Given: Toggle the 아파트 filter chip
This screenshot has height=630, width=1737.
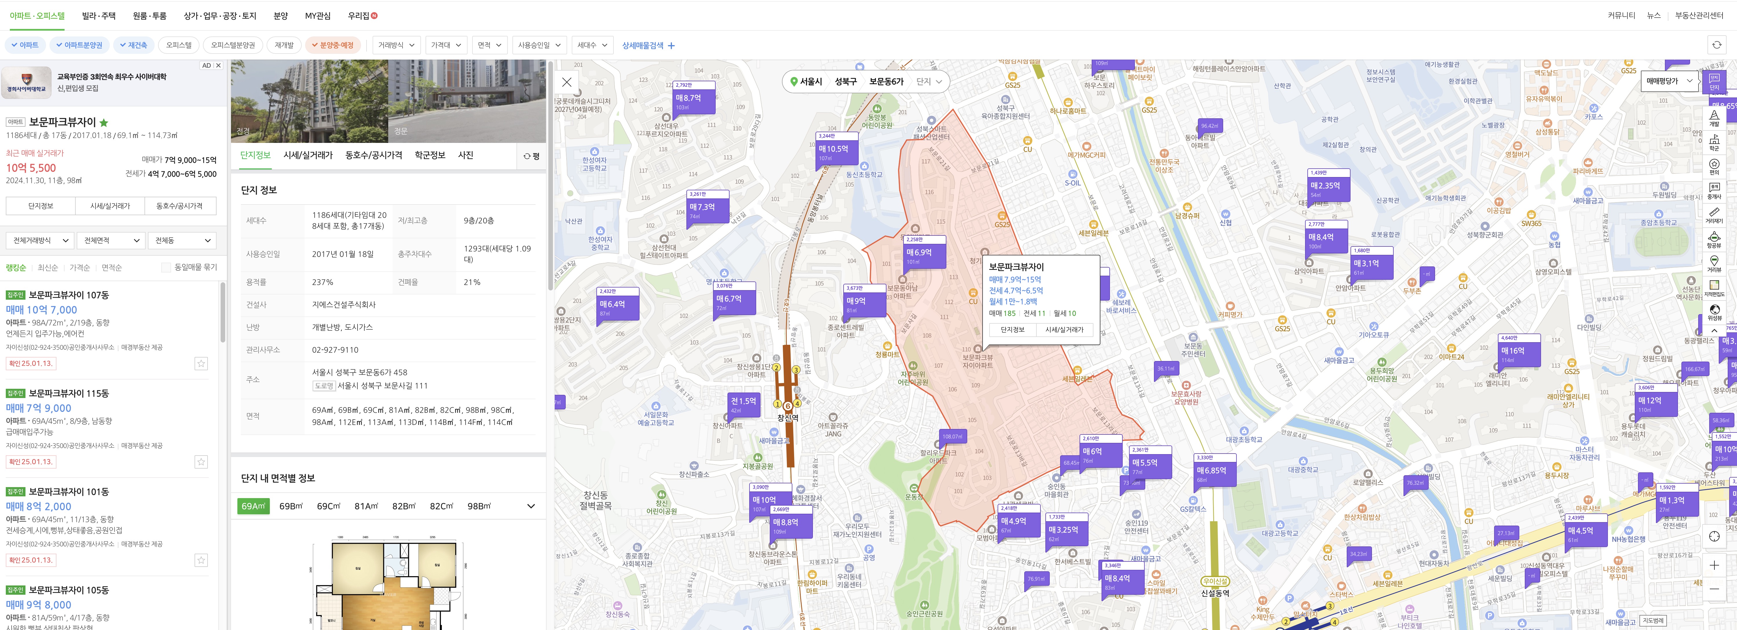Looking at the screenshot, I should 24,45.
